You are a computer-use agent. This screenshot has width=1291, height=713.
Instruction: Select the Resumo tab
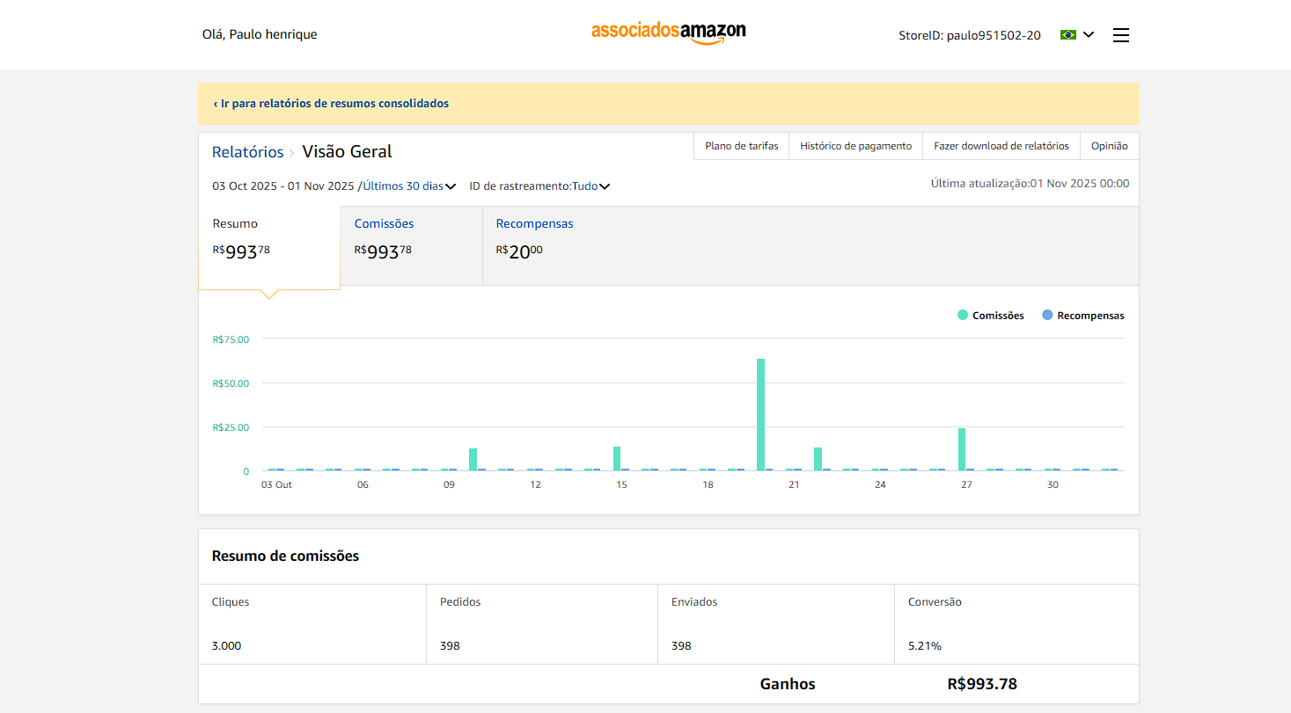click(235, 224)
